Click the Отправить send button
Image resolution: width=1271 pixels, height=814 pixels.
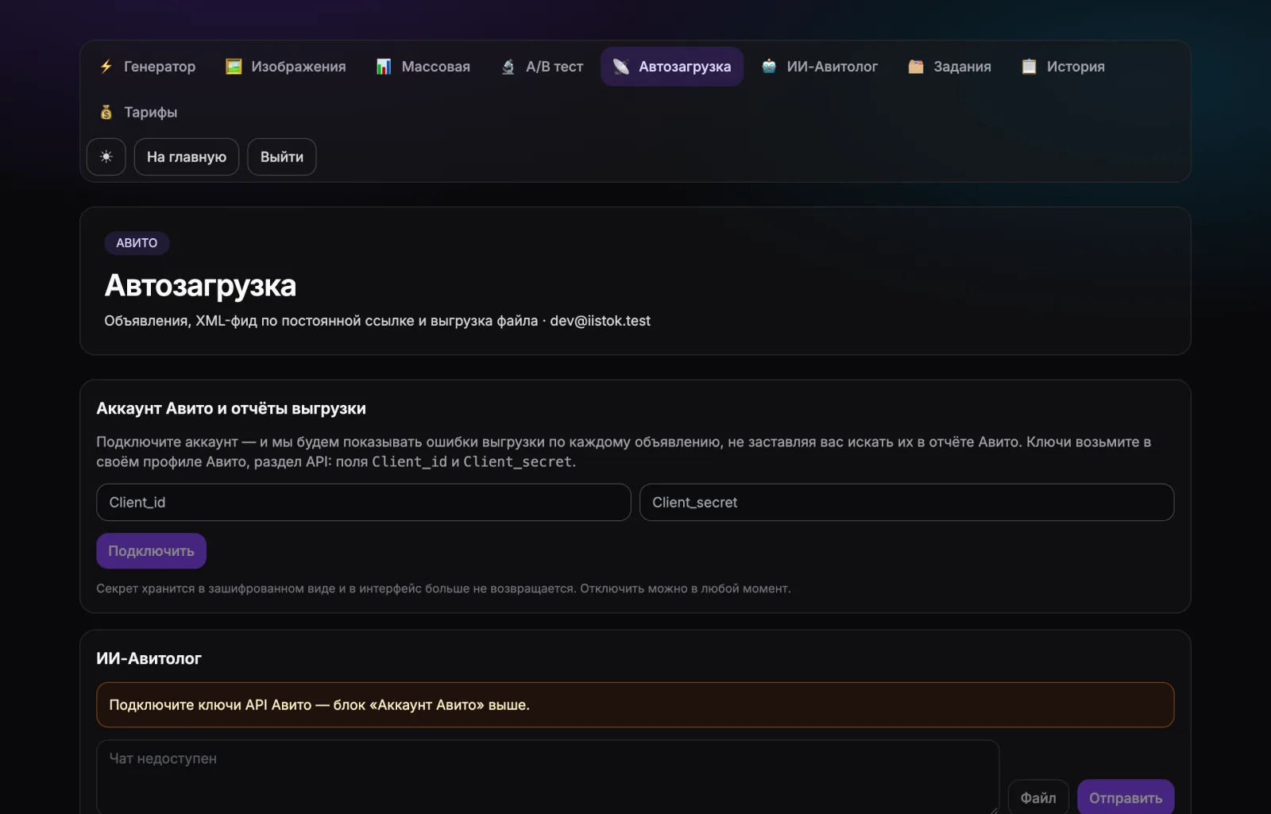(x=1126, y=797)
